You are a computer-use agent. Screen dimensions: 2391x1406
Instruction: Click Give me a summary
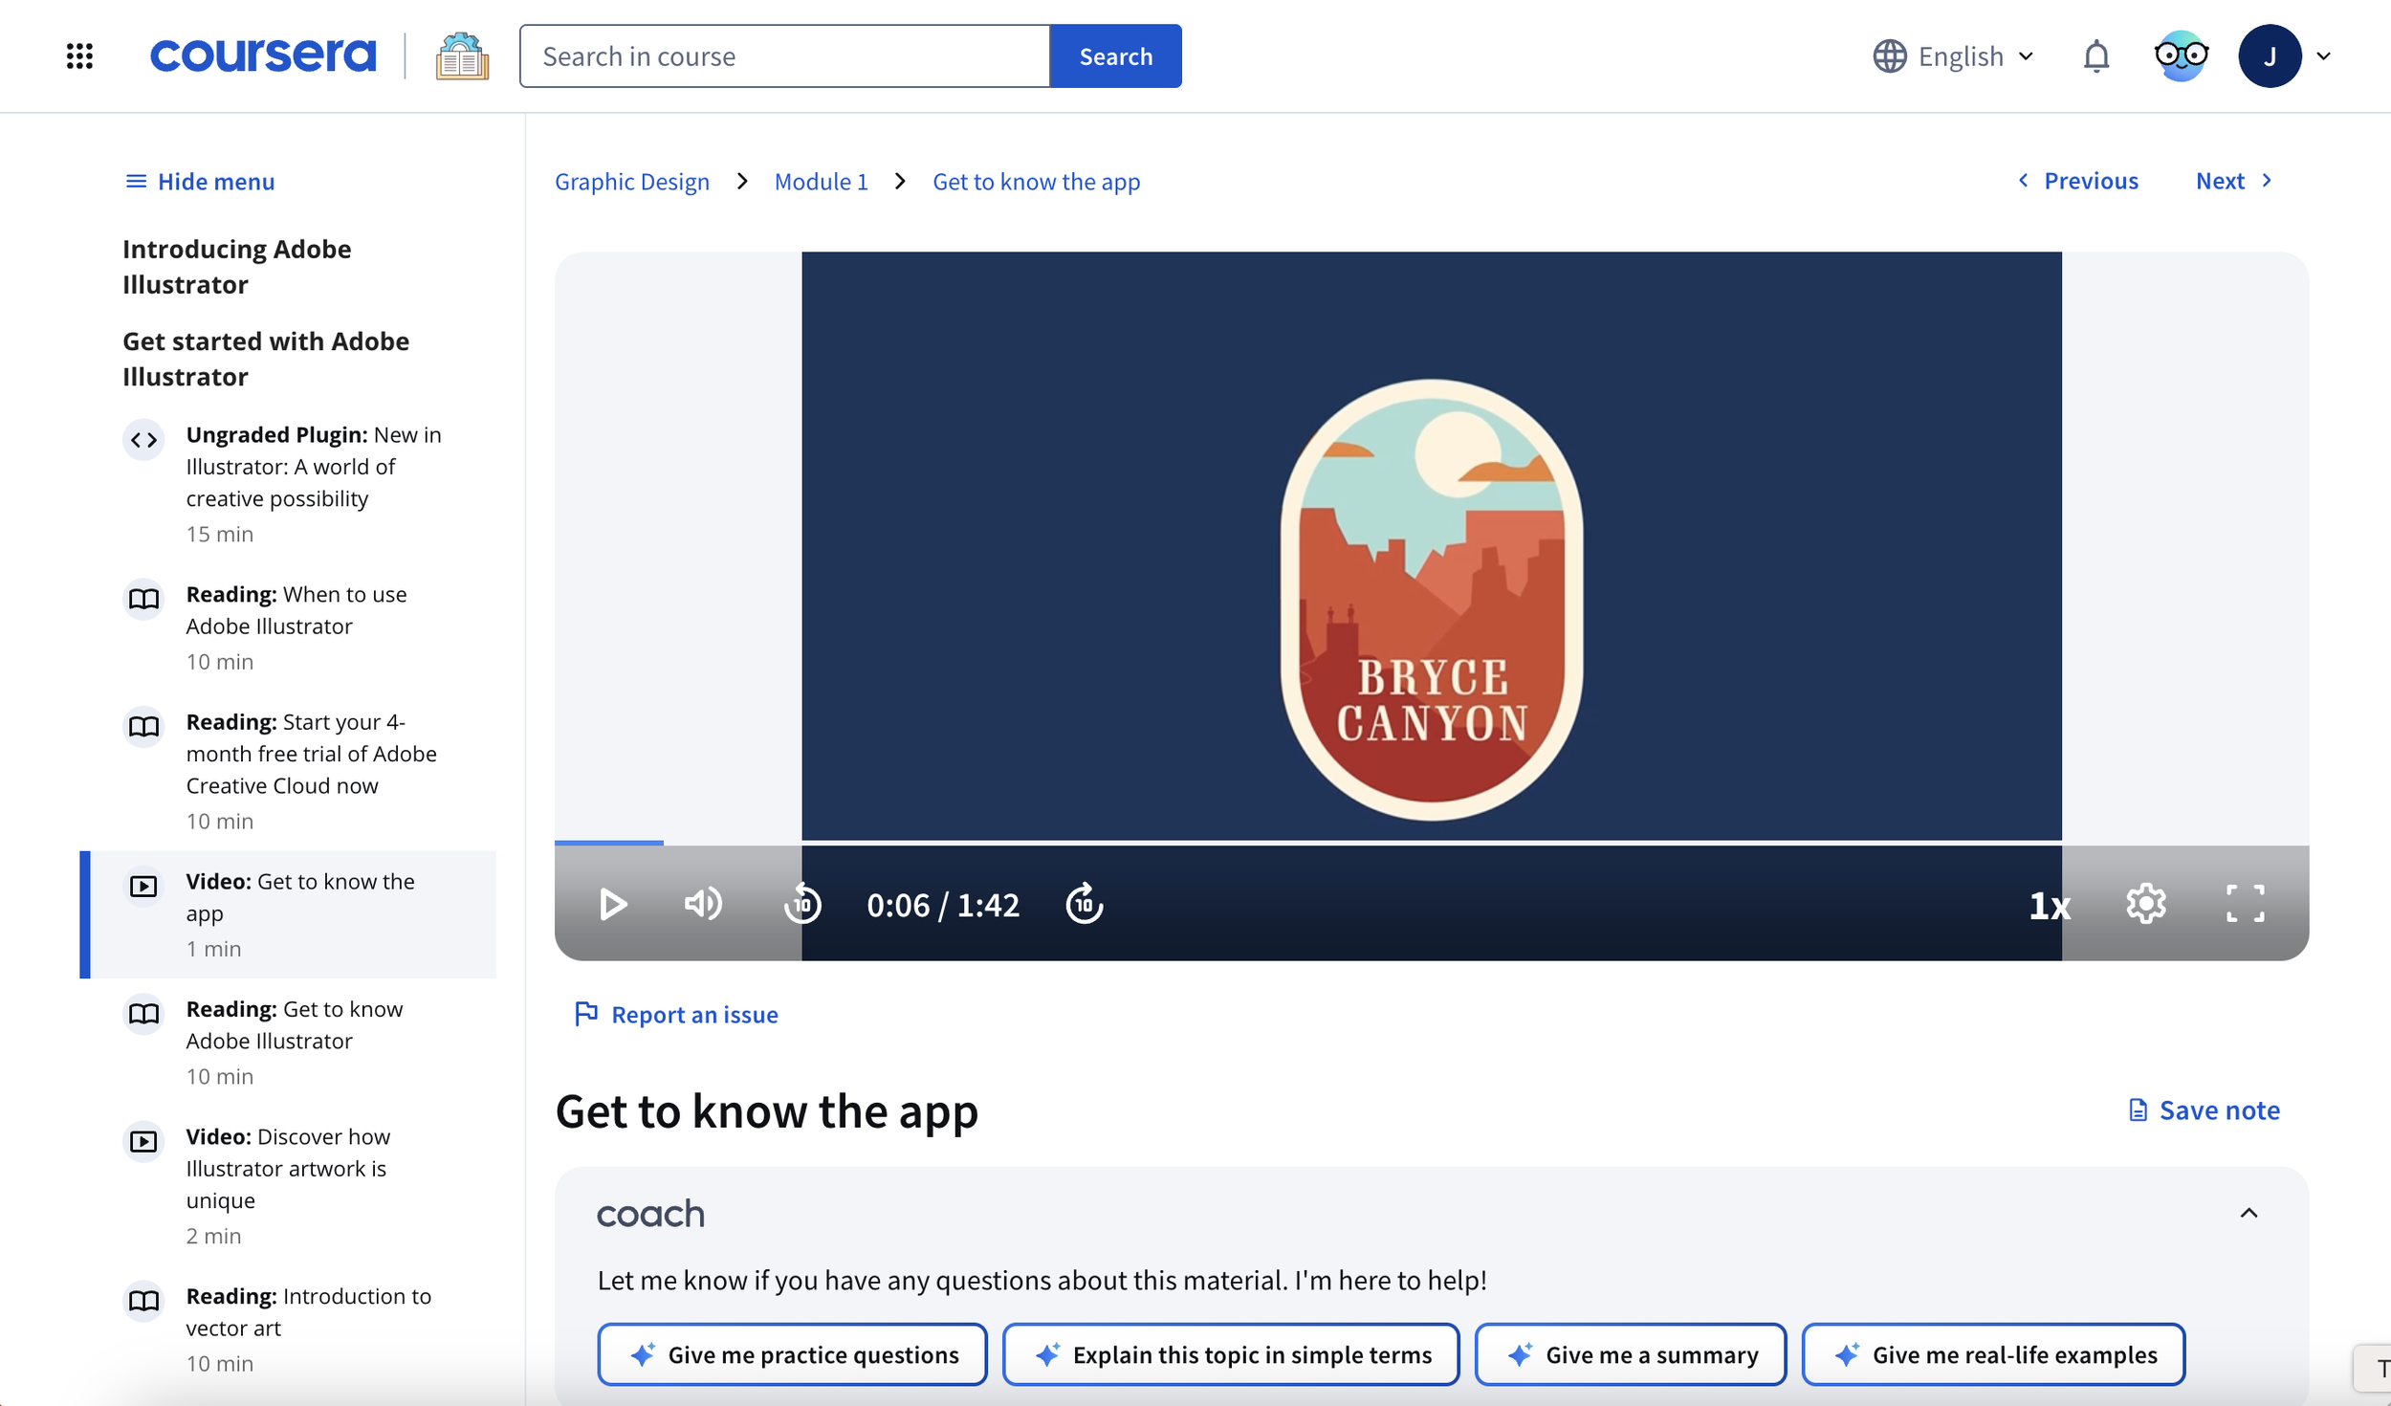coord(1631,1354)
